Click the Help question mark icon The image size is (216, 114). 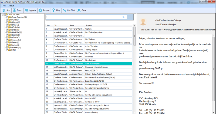pos(53,10)
